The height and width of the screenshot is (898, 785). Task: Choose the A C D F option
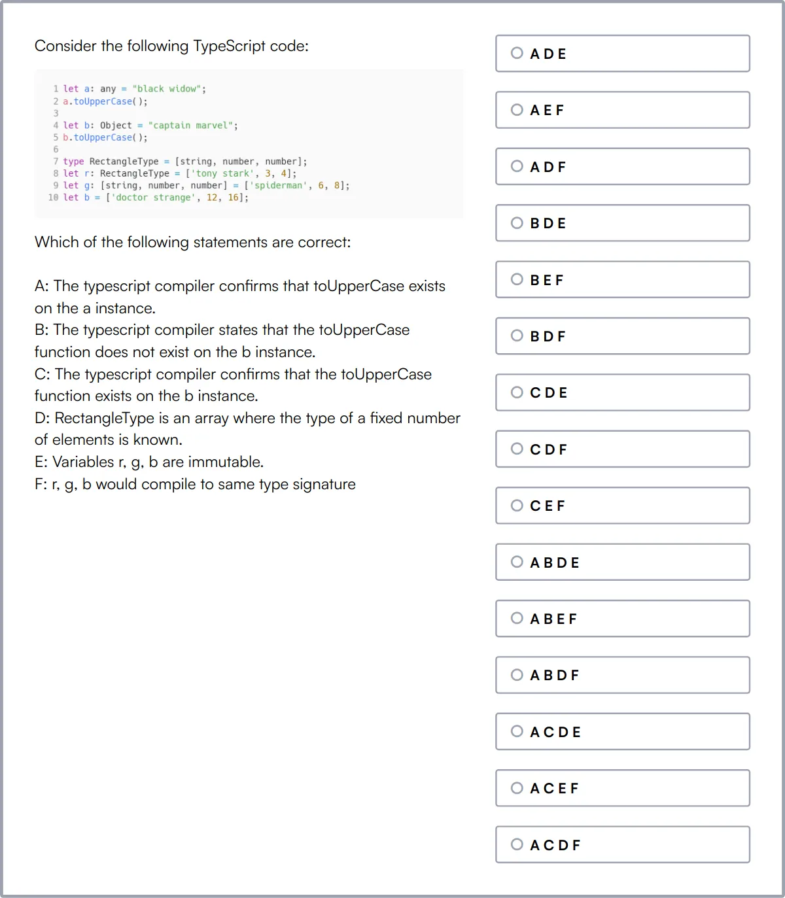tap(622, 845)
